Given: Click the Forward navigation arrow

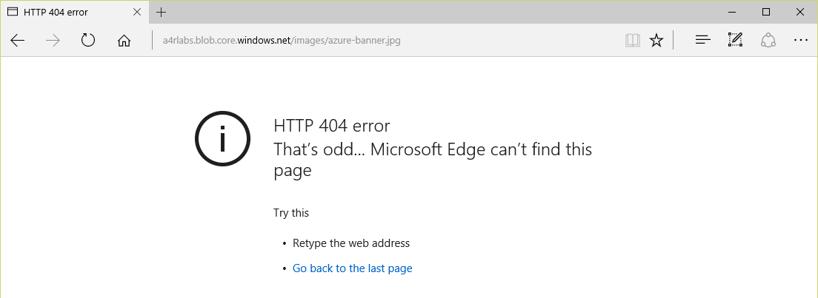Looking at the screenshot, I should (x=53, y=41).
